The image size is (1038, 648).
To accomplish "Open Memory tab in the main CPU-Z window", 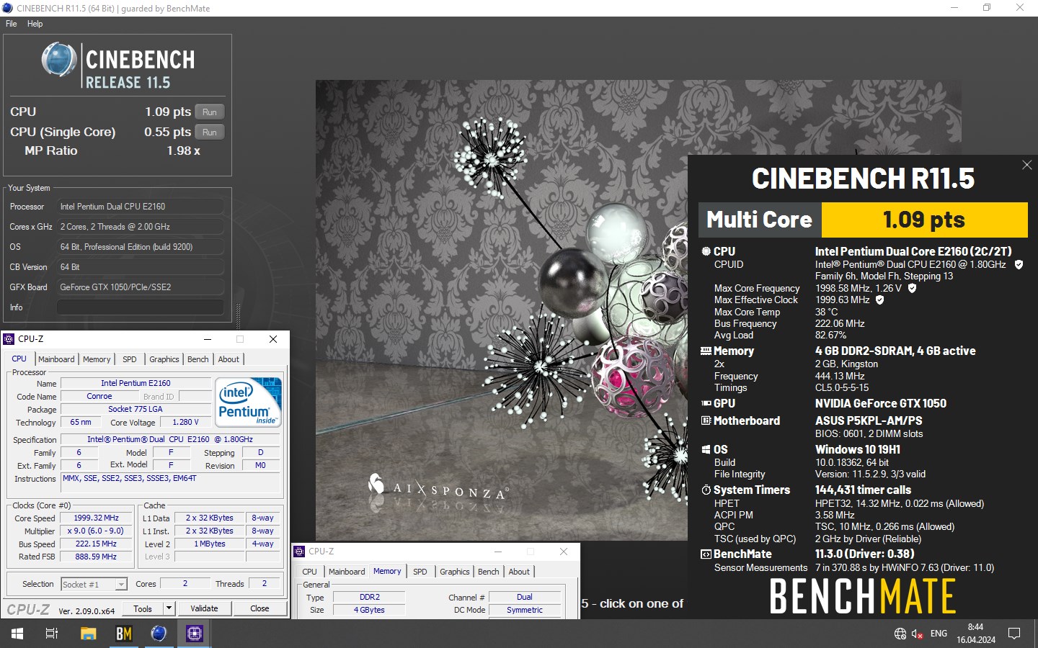I will [x=97, y=359].
